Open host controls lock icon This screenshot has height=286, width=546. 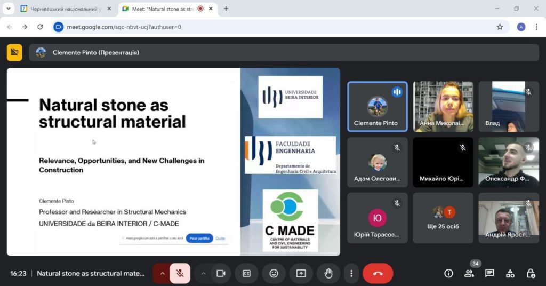point(531,273)
